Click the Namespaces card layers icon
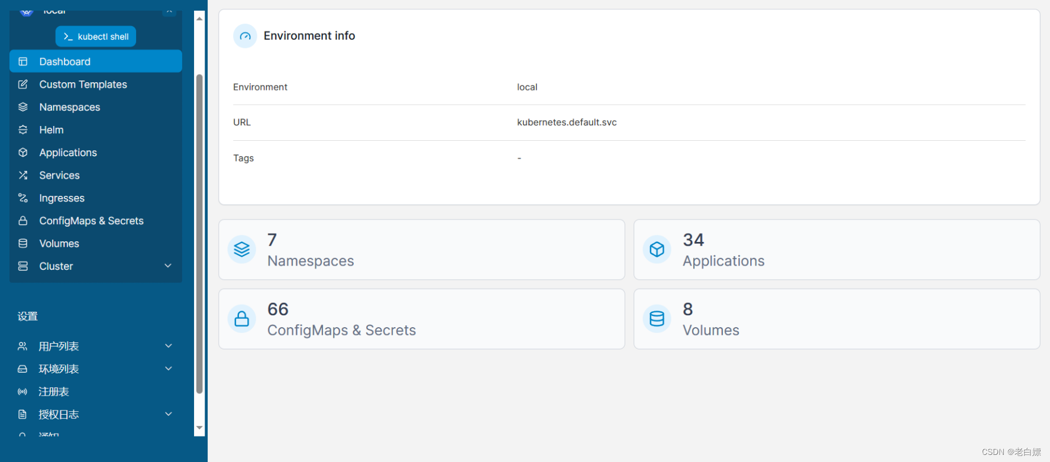 [x=242, y=250]
